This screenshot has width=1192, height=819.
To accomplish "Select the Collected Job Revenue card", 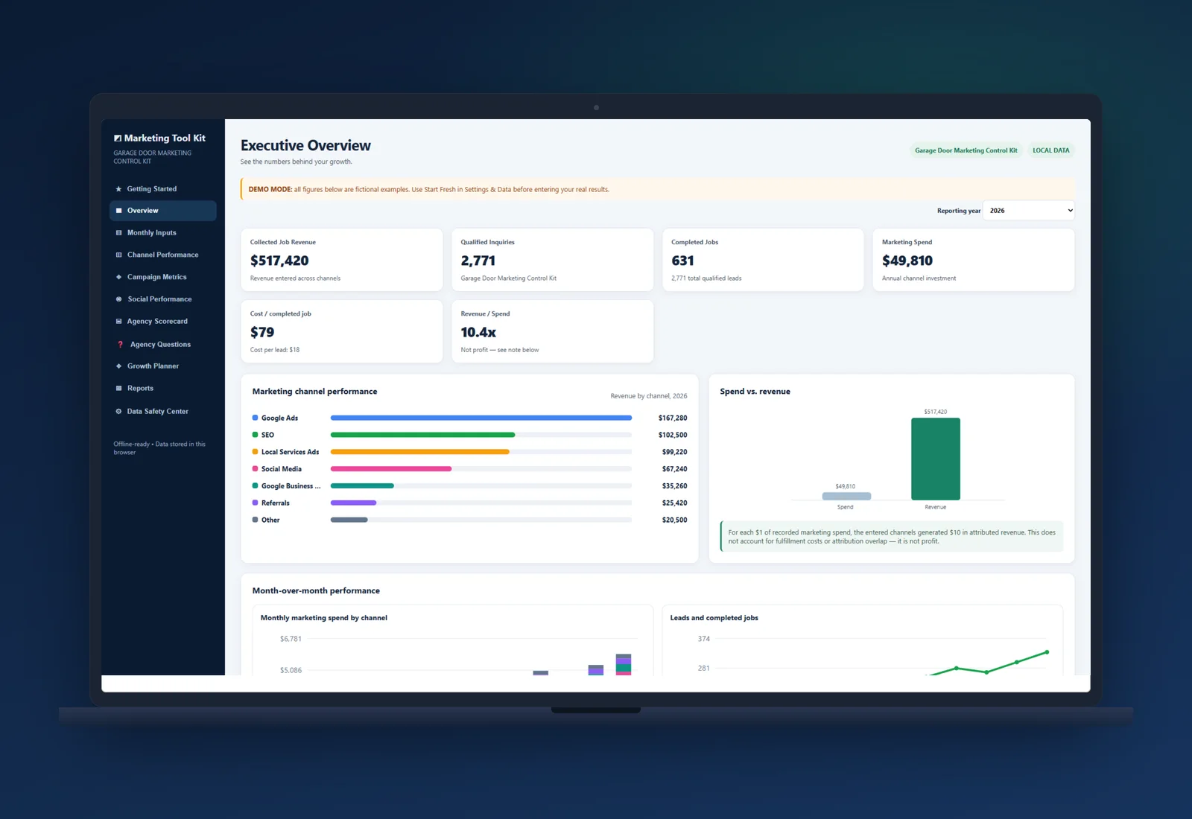I will (342, 260).
